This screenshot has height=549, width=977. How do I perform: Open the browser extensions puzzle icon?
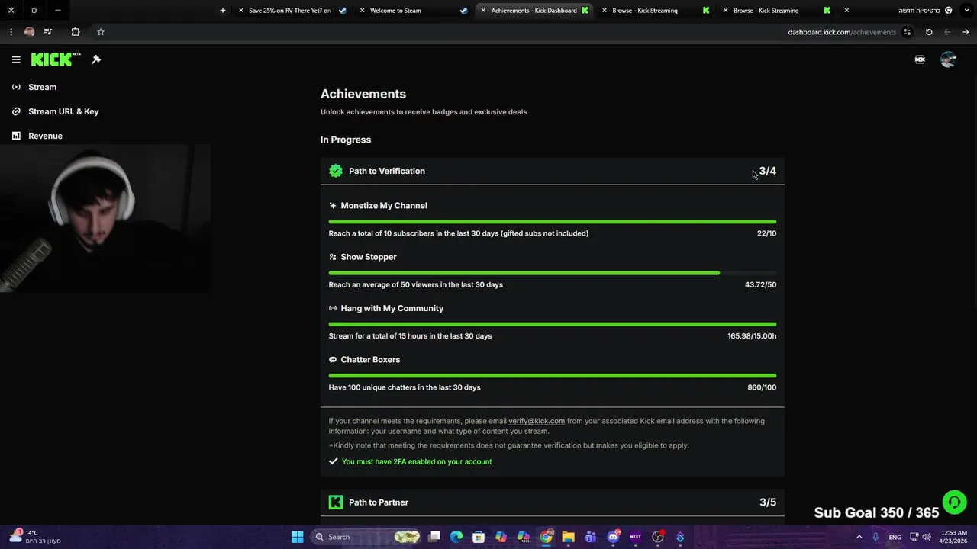[75, 32]
